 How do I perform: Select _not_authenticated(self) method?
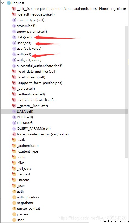pyautogui.click(x=35, y=100)
